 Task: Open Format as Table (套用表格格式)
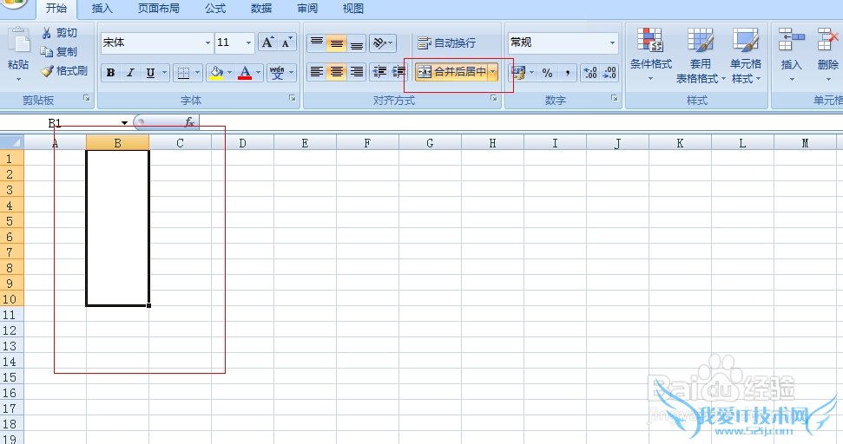(701, 55)
